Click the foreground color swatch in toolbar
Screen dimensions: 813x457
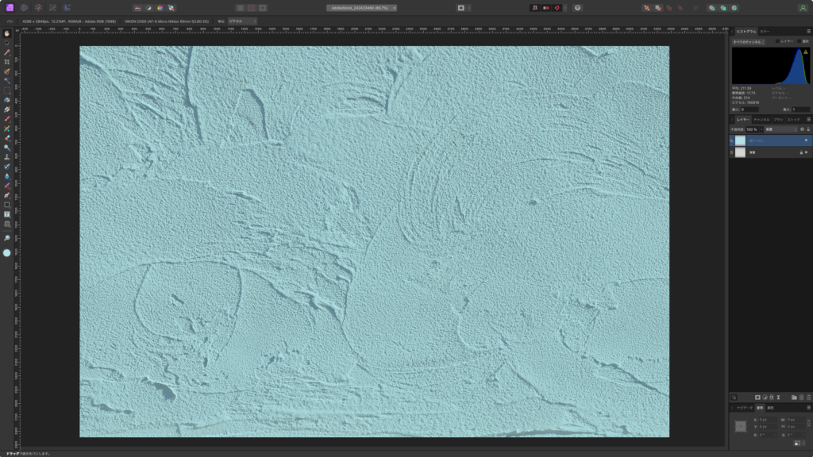click(7, 253)
